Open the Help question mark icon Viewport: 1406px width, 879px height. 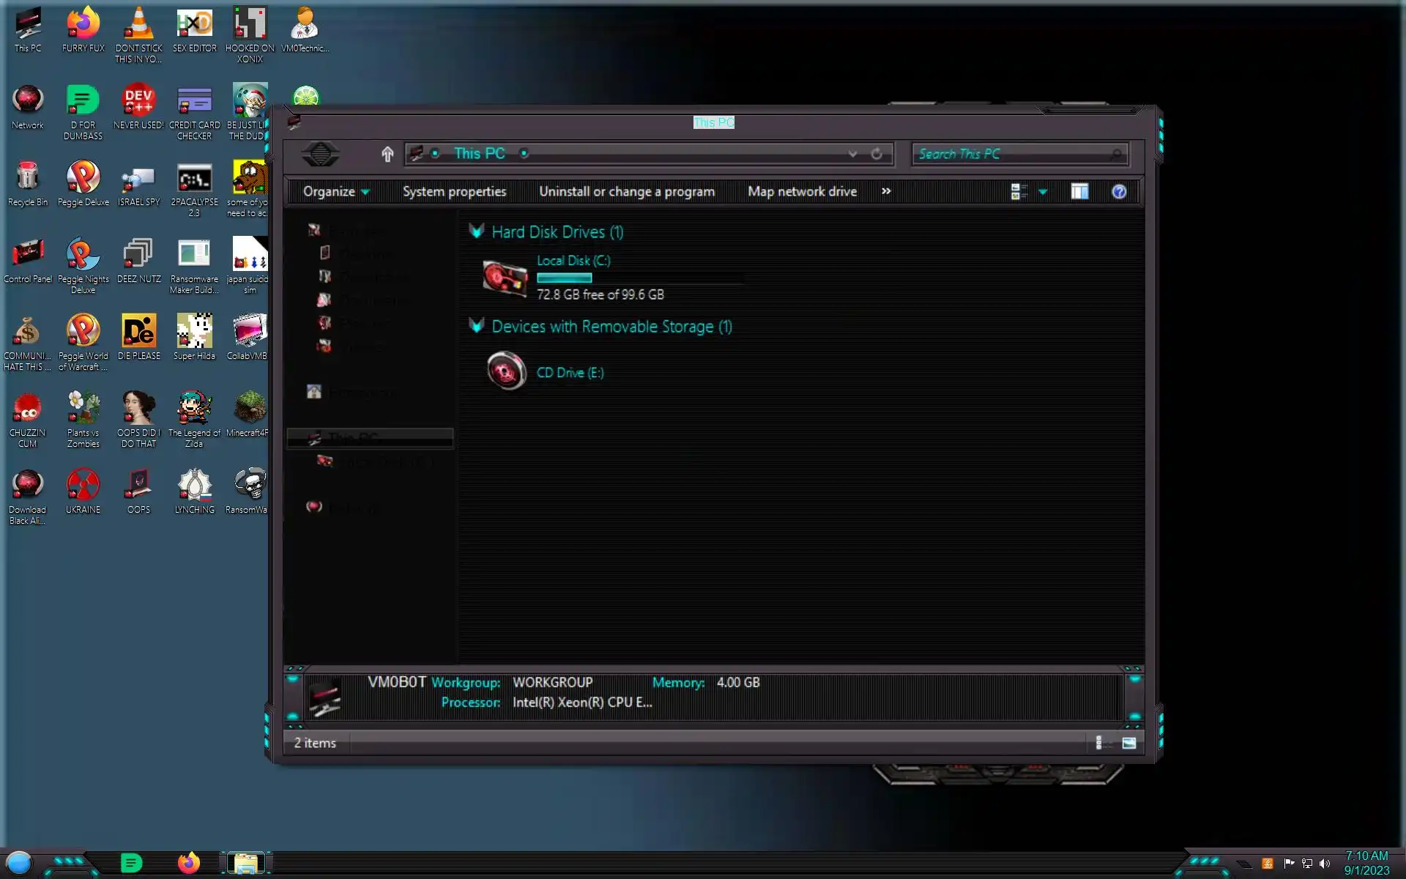coord(1118,192)
